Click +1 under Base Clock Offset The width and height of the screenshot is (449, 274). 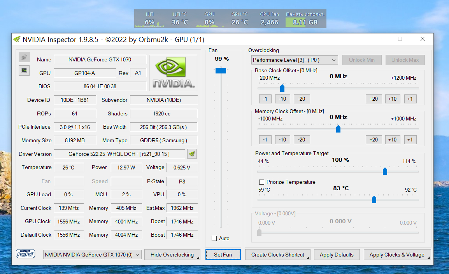click(x=410, y=99)
